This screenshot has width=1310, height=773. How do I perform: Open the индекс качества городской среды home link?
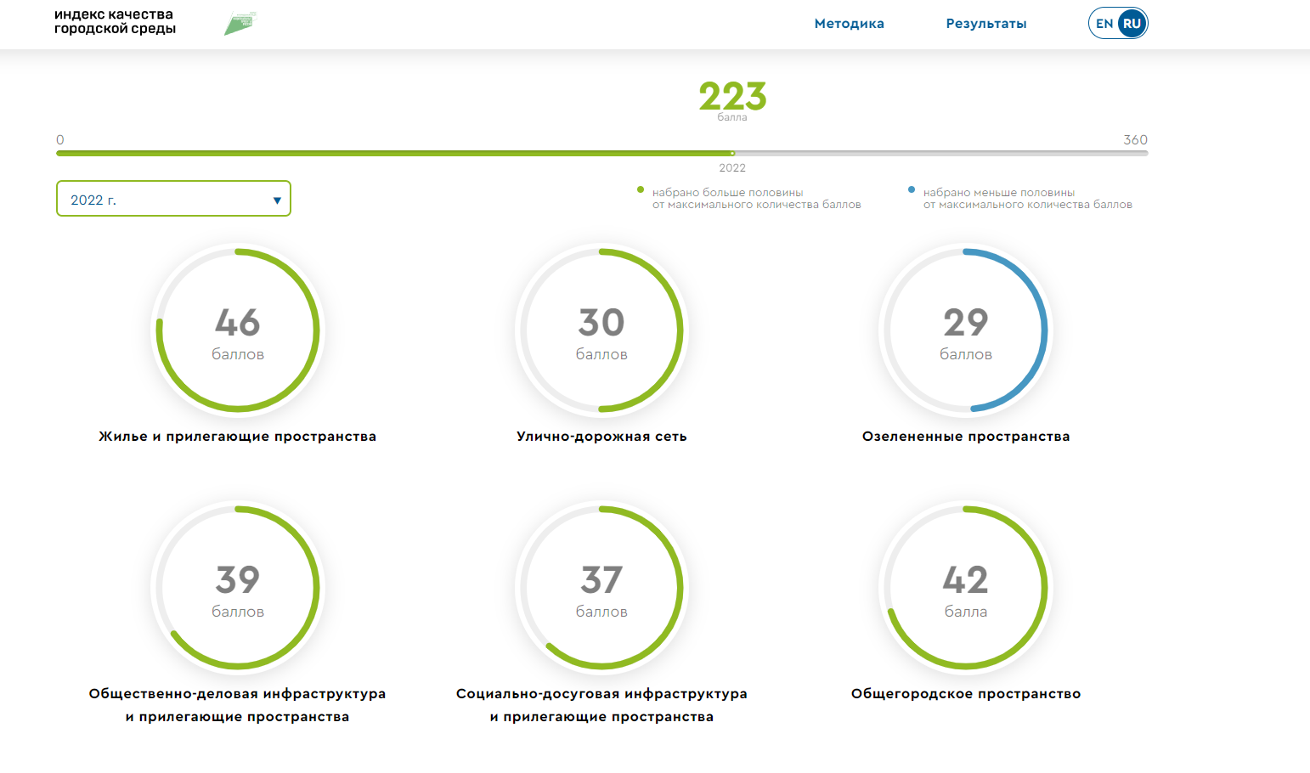tap(115, 21)
